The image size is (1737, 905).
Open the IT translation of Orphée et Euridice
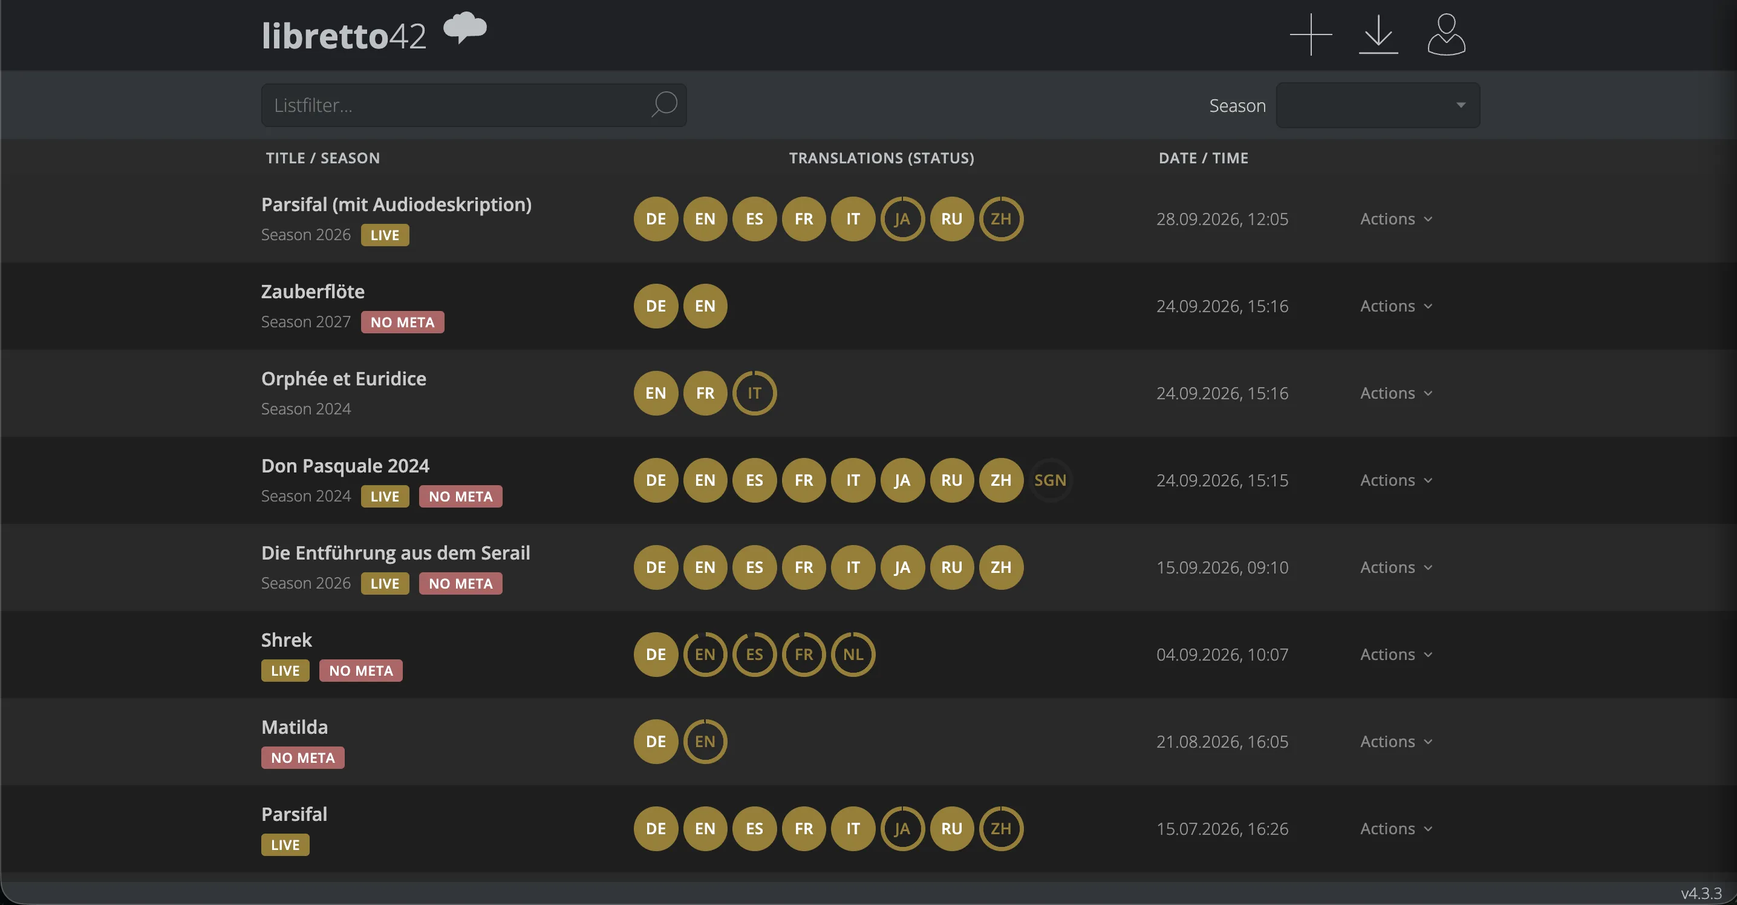755,393
